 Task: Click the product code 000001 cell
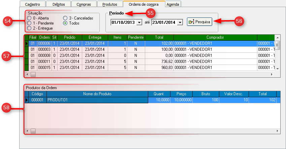[37, 100]
